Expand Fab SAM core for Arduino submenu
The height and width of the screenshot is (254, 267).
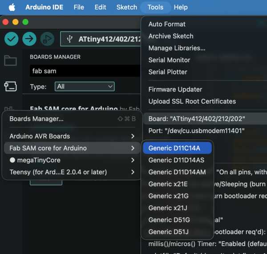[x=72, y=148]
